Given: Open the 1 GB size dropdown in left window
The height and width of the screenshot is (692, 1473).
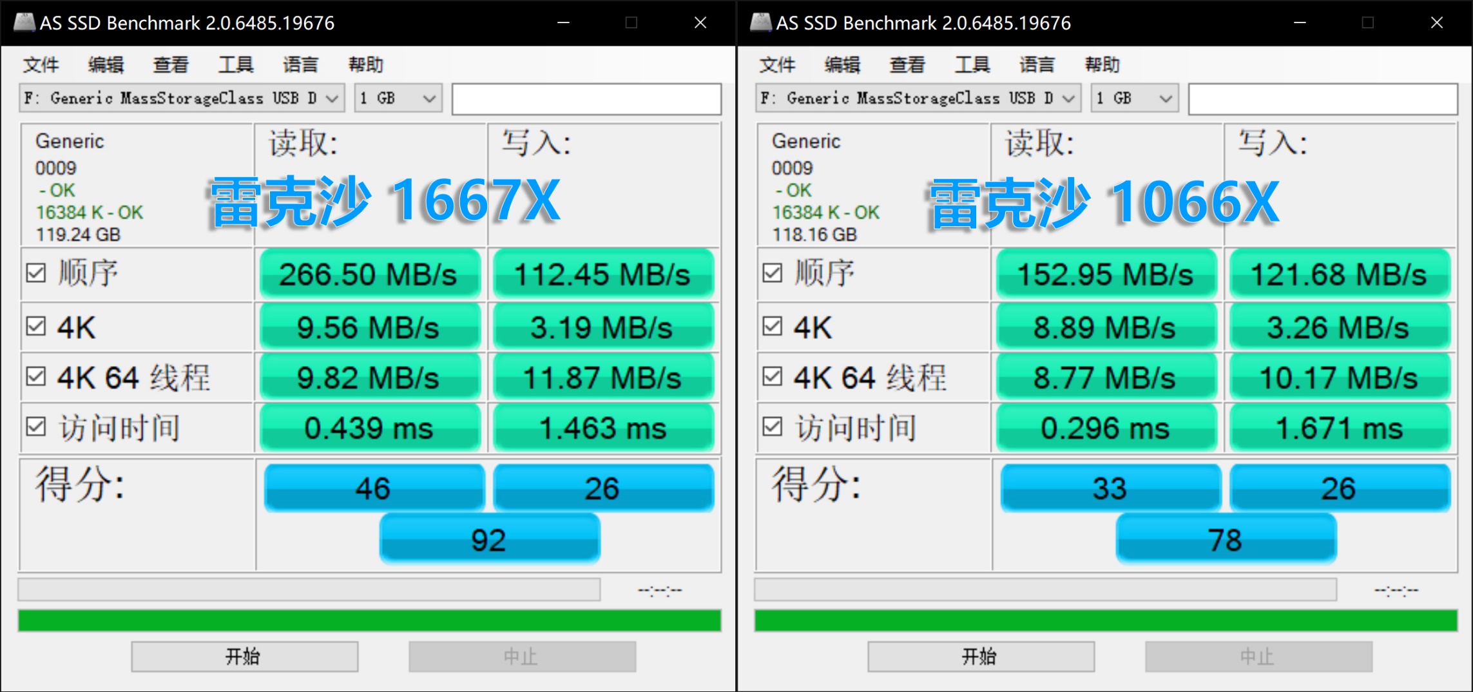Looking at the screenshot, I should click(x=398, y=98).
